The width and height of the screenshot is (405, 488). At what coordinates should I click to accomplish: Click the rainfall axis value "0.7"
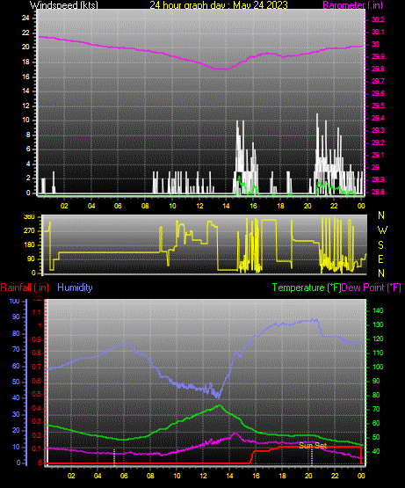click(x=37, y=367)
